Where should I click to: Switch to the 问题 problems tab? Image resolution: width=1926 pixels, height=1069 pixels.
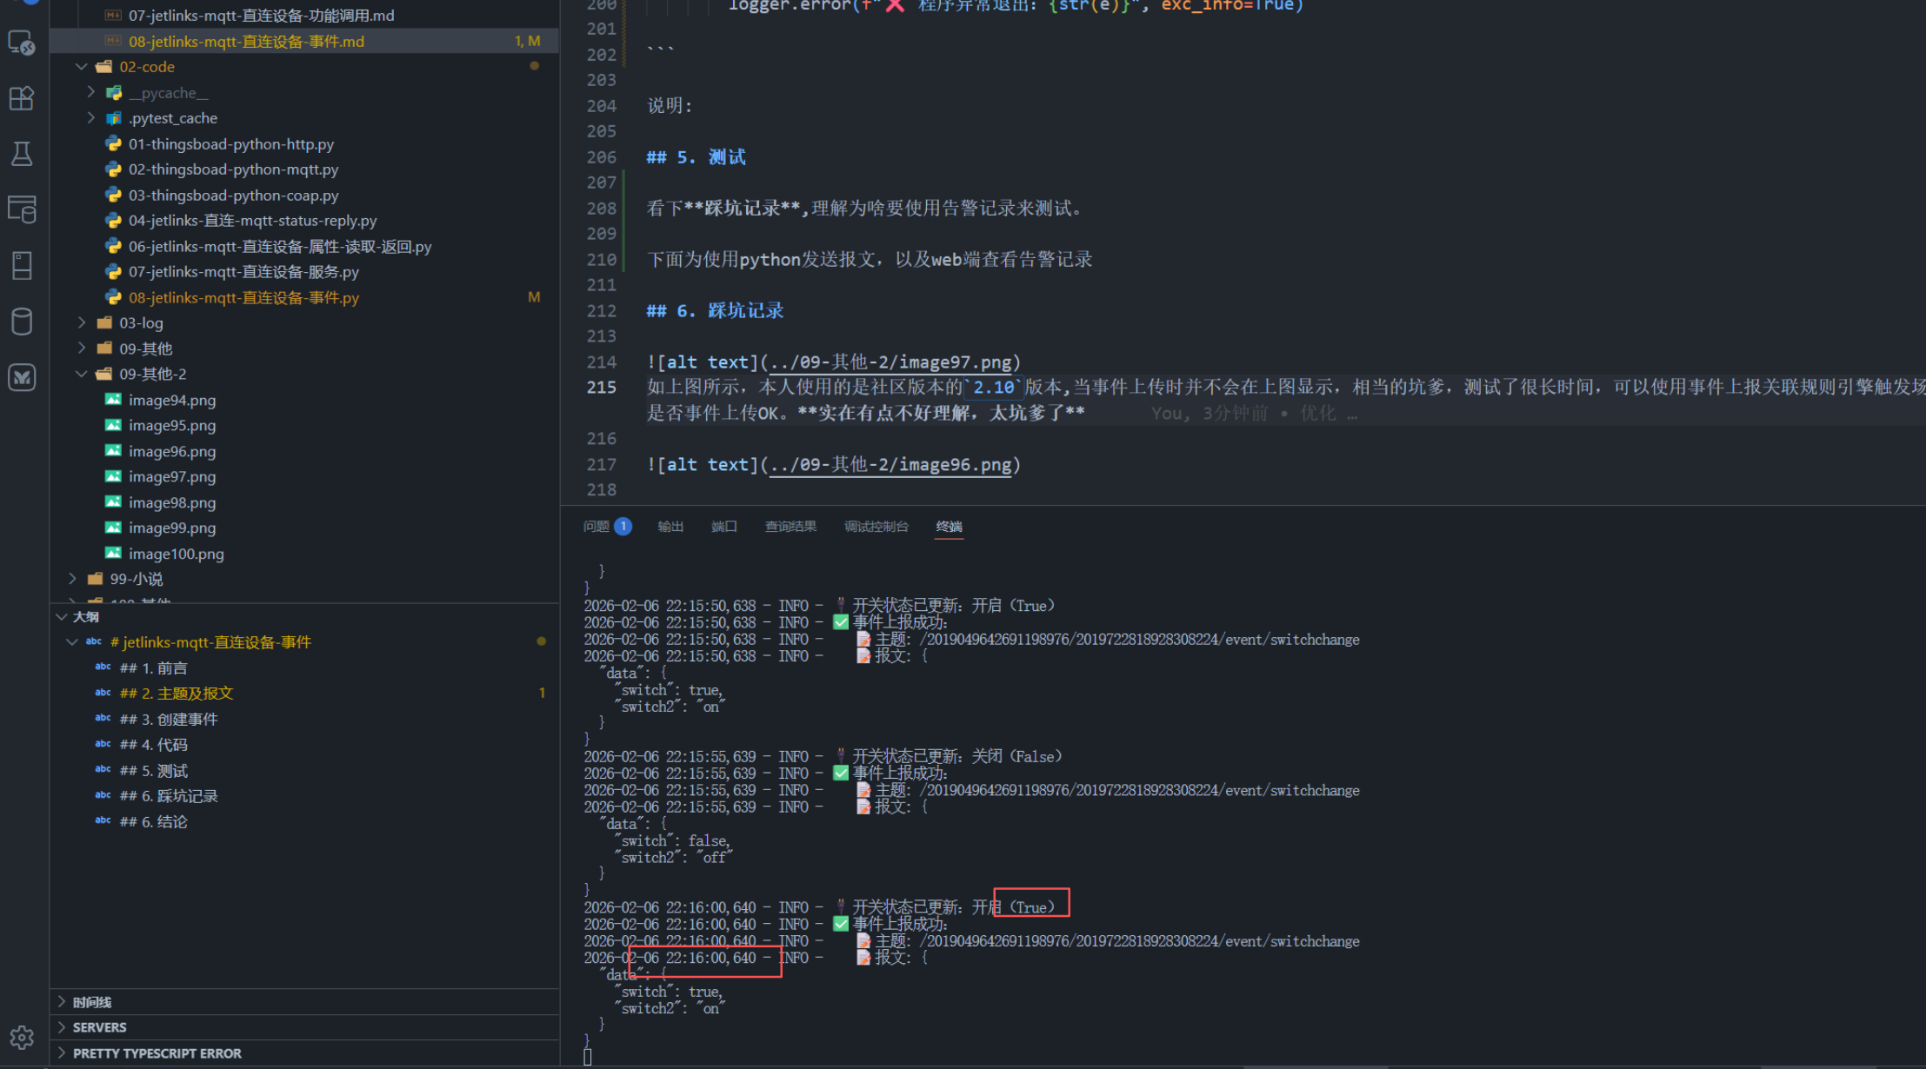point(596,527)
